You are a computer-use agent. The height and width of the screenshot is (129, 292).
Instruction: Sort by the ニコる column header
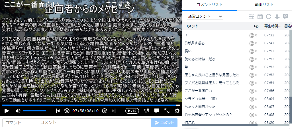pyautogui.click(x=254, y=26)
